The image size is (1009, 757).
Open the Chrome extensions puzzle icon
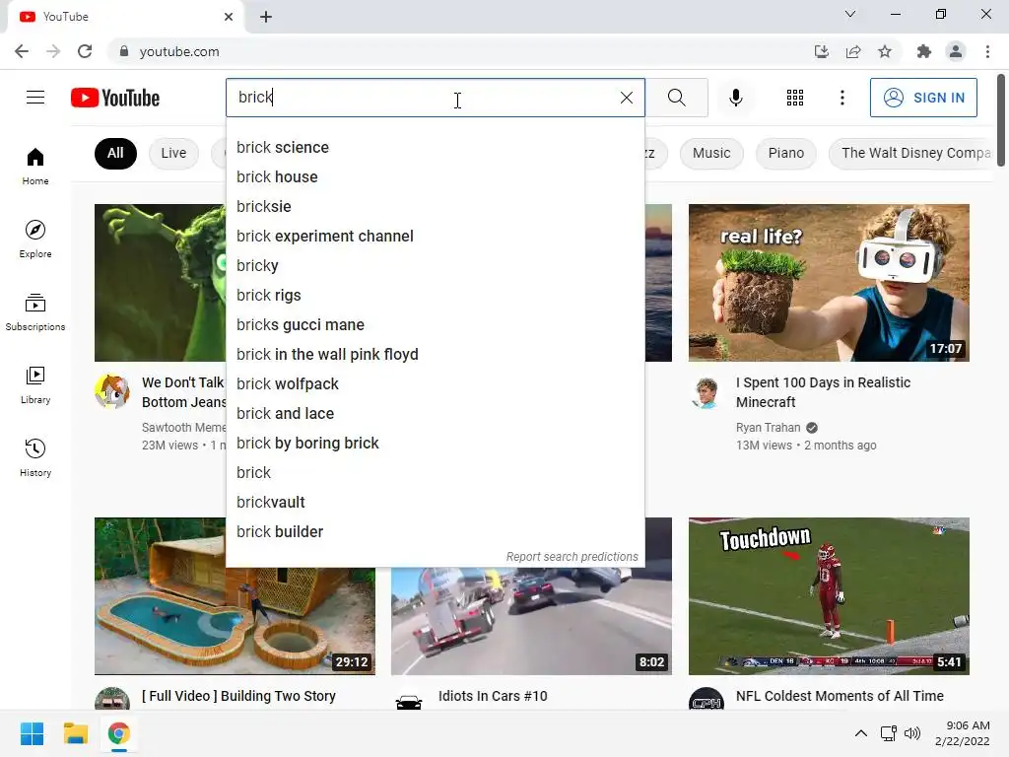pyautogui.click(x=924, y=51)
